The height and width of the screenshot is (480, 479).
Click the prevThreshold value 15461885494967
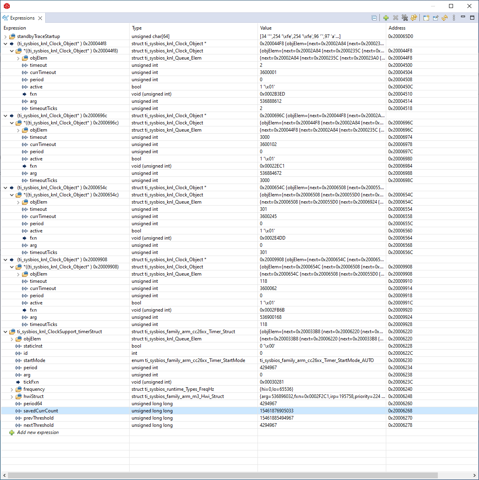tap(277, 418)
